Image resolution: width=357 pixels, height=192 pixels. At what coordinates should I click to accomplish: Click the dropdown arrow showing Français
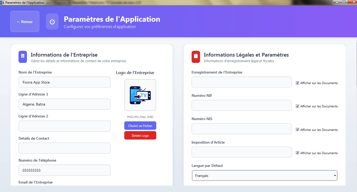[335, 175]
